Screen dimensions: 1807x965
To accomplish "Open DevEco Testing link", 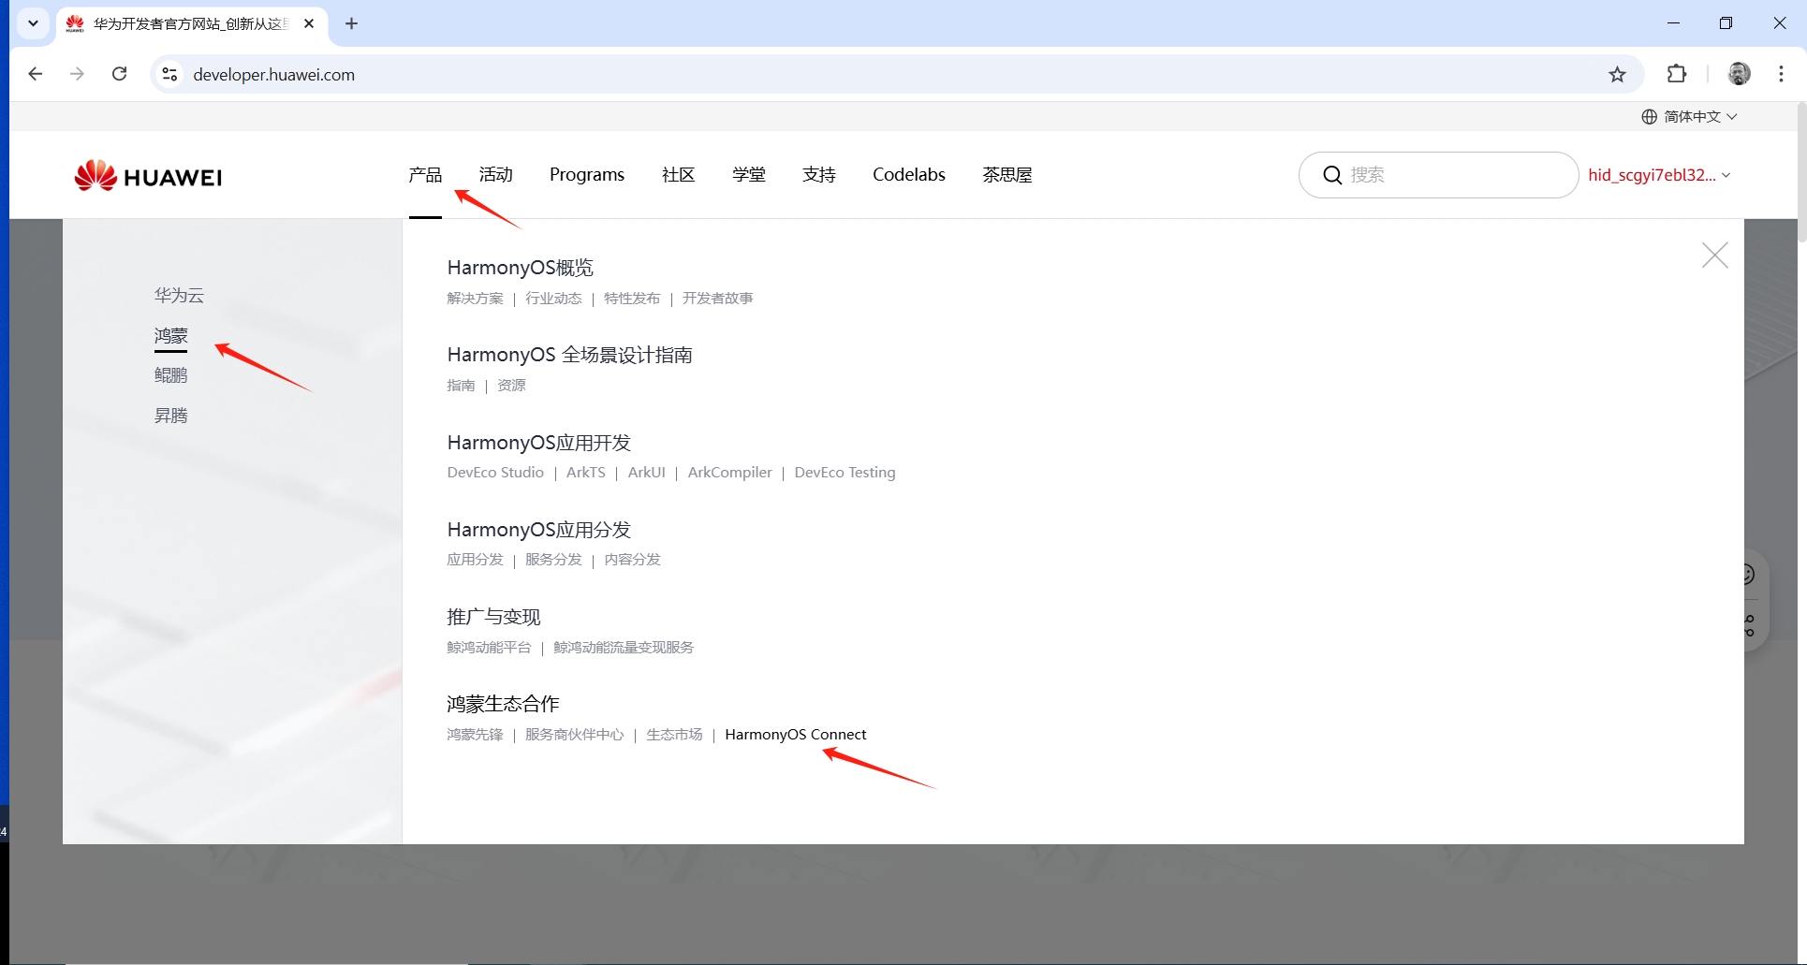I will coord(845,473).
